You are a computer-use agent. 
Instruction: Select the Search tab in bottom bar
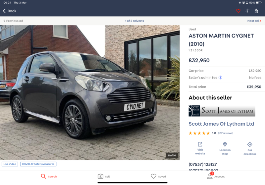click(49, 176)
